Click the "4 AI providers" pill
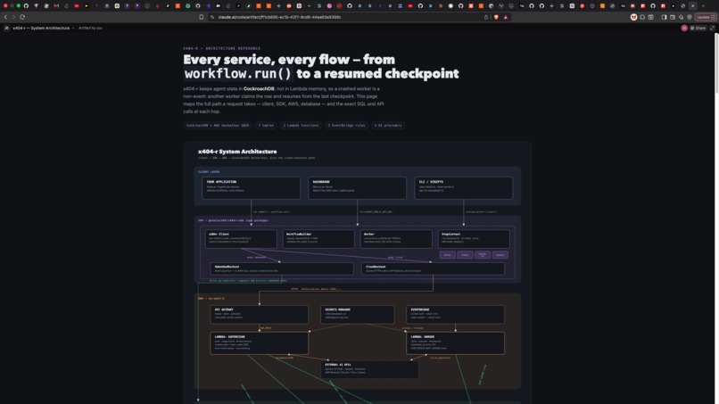 tap(388, 125)
